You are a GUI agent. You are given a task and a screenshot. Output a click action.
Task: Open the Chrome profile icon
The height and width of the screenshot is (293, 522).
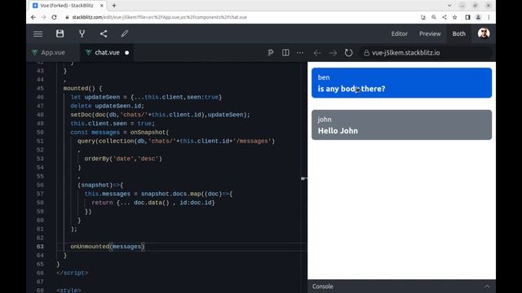coord(478,17)
